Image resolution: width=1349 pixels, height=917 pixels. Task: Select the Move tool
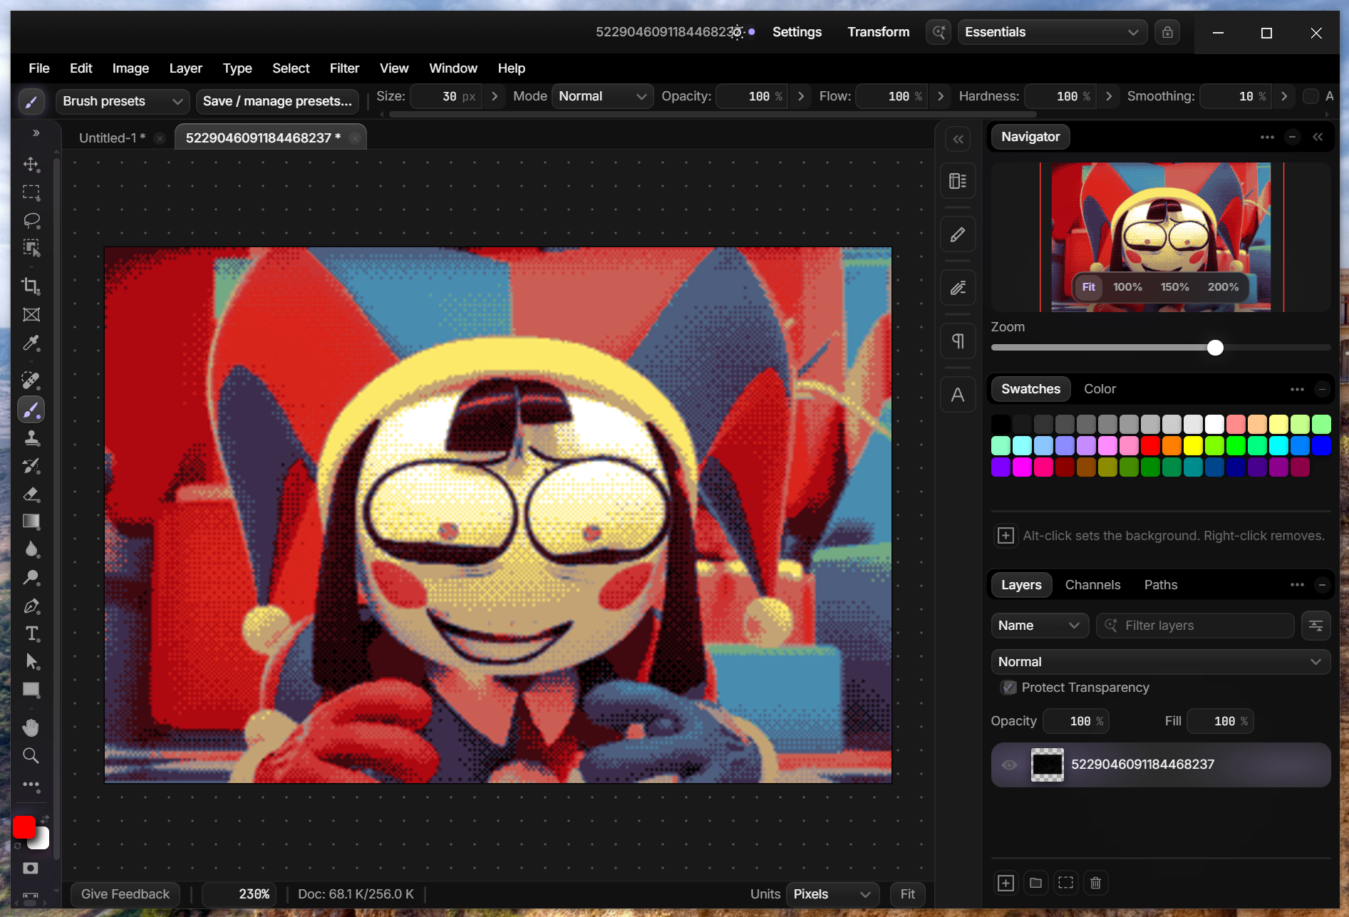31,165
